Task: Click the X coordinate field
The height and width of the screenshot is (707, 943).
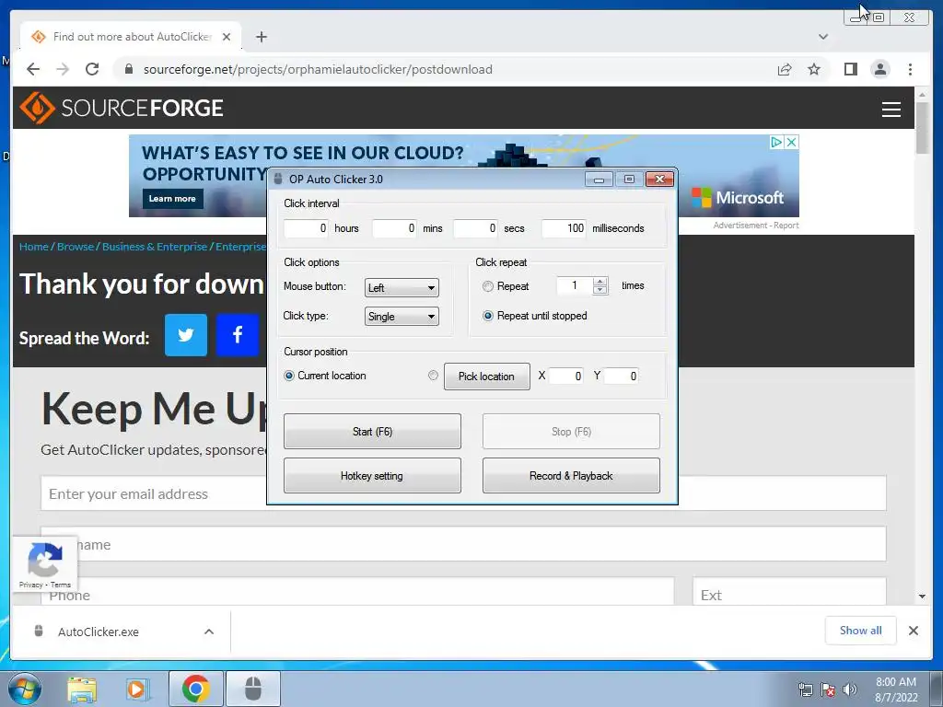Action: pyautogui.click(x=566, y=377)
